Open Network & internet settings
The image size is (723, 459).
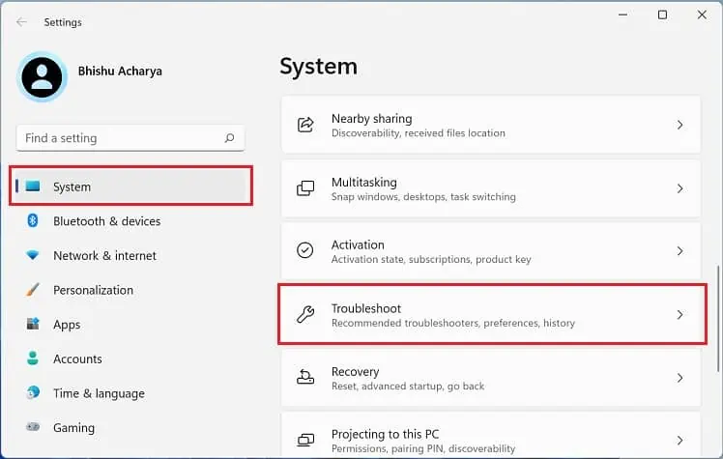coord(104,256)
